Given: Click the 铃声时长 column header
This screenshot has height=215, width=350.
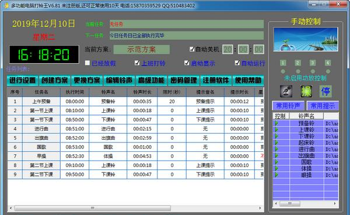Looking at the screenshot, I should [142, 92].
